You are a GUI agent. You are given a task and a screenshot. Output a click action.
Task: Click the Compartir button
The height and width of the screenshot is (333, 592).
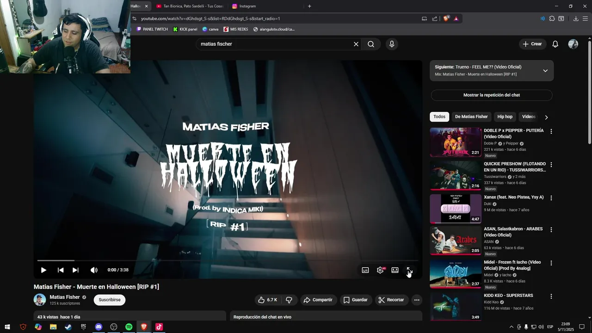318,300
